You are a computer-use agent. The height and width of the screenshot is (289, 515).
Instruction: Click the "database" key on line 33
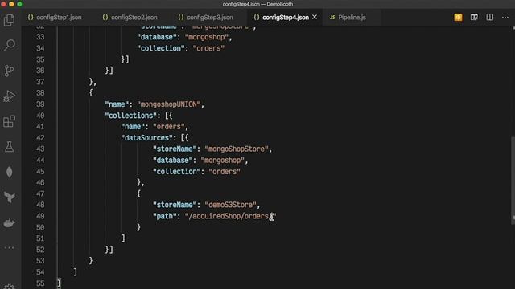(157, 37)
